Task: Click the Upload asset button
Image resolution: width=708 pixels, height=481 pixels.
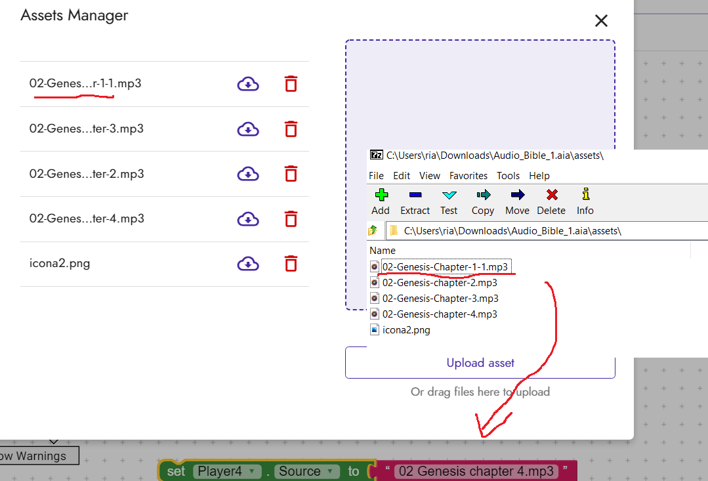Action: pyautogui.click(x=480, y=363)
